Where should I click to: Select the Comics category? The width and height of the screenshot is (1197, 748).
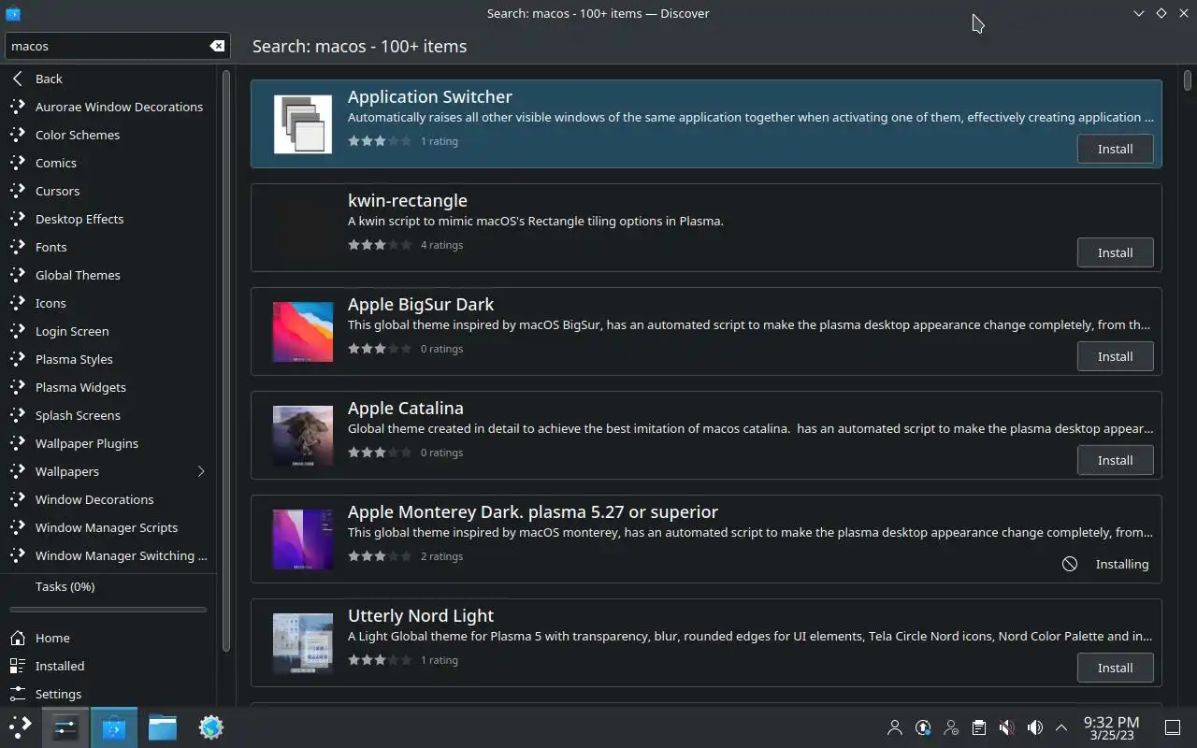tap(108, 163)
